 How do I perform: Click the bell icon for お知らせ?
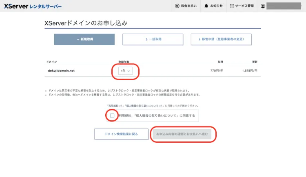[206, 6]
